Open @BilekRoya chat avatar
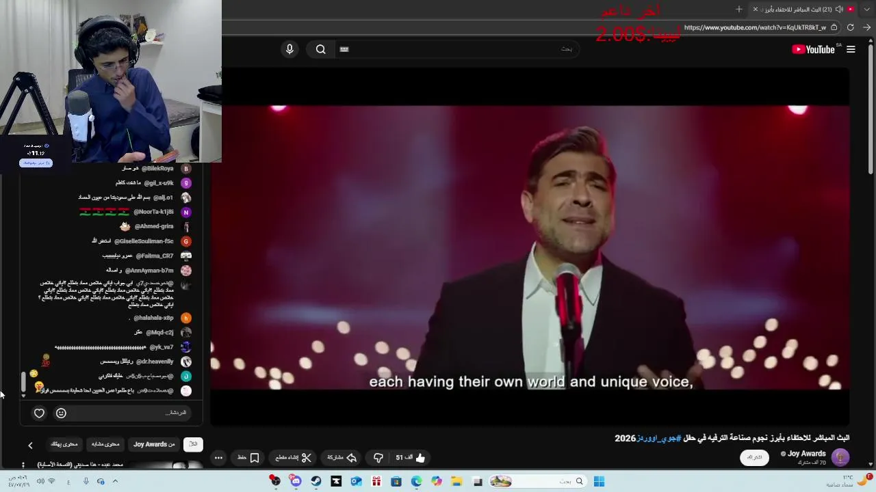The width and height of the screenshot is (876, 492). click(x=186, y=168)
